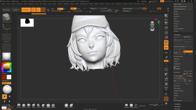The height and width of the screenshot is (110, 196).
Task: Expand the Merge section
Action: coord(176,12)
